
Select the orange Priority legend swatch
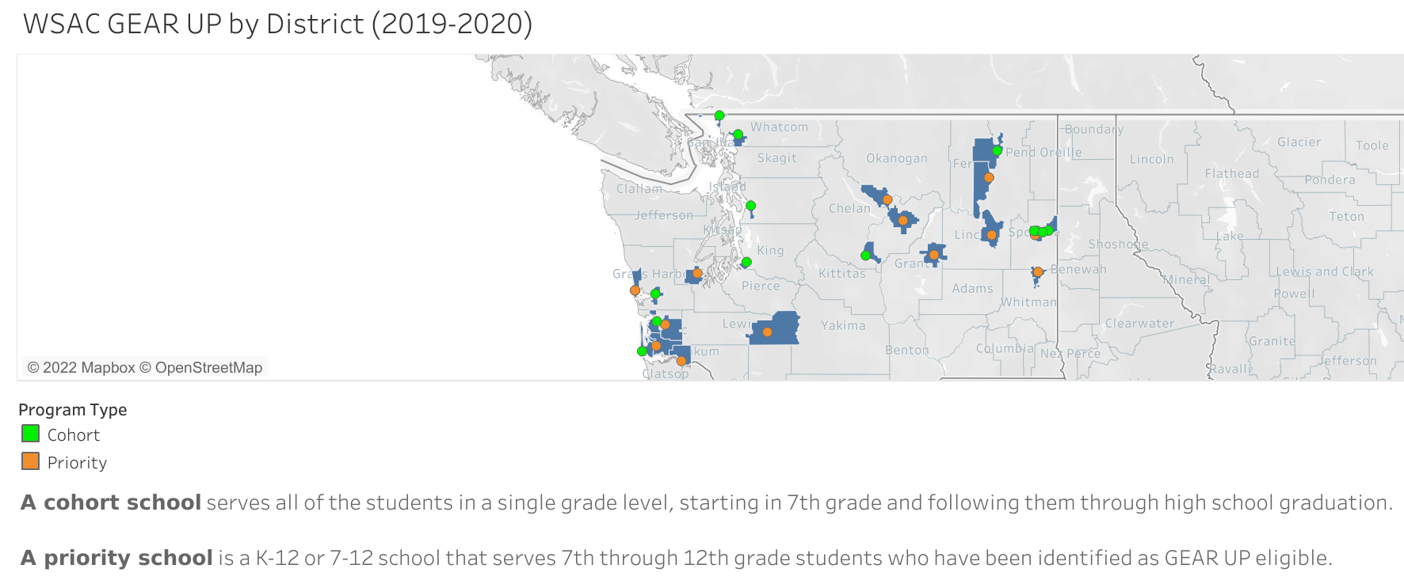click(x=30, y=461)
